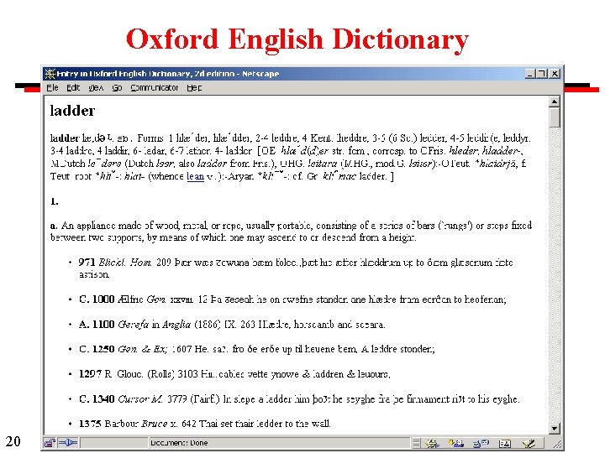This screenshot has width=605, height=453.
Task: Click the 'ladder' entry heading
Action: (x=72, y=111)
